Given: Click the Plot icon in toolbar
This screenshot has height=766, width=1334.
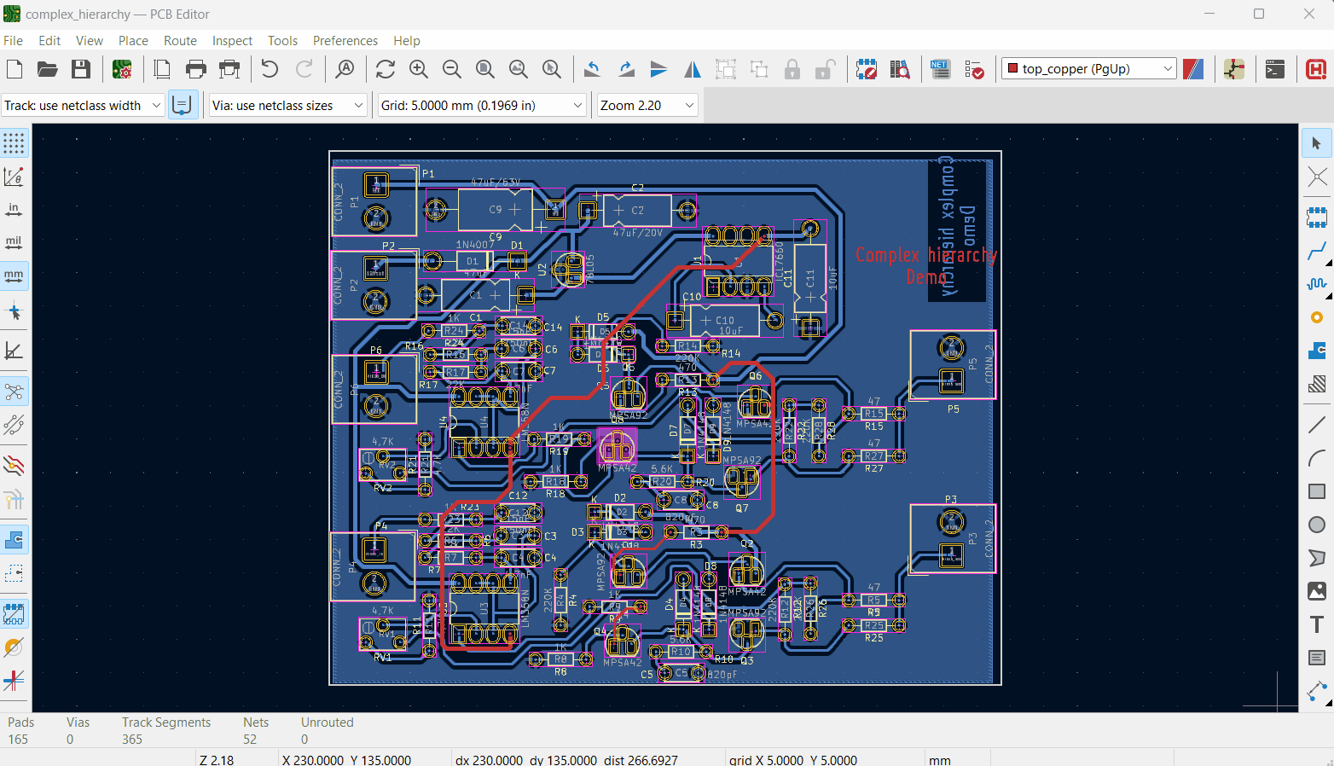Looking at the screenshot, I should pyautogui.click(x=229, y=69).
